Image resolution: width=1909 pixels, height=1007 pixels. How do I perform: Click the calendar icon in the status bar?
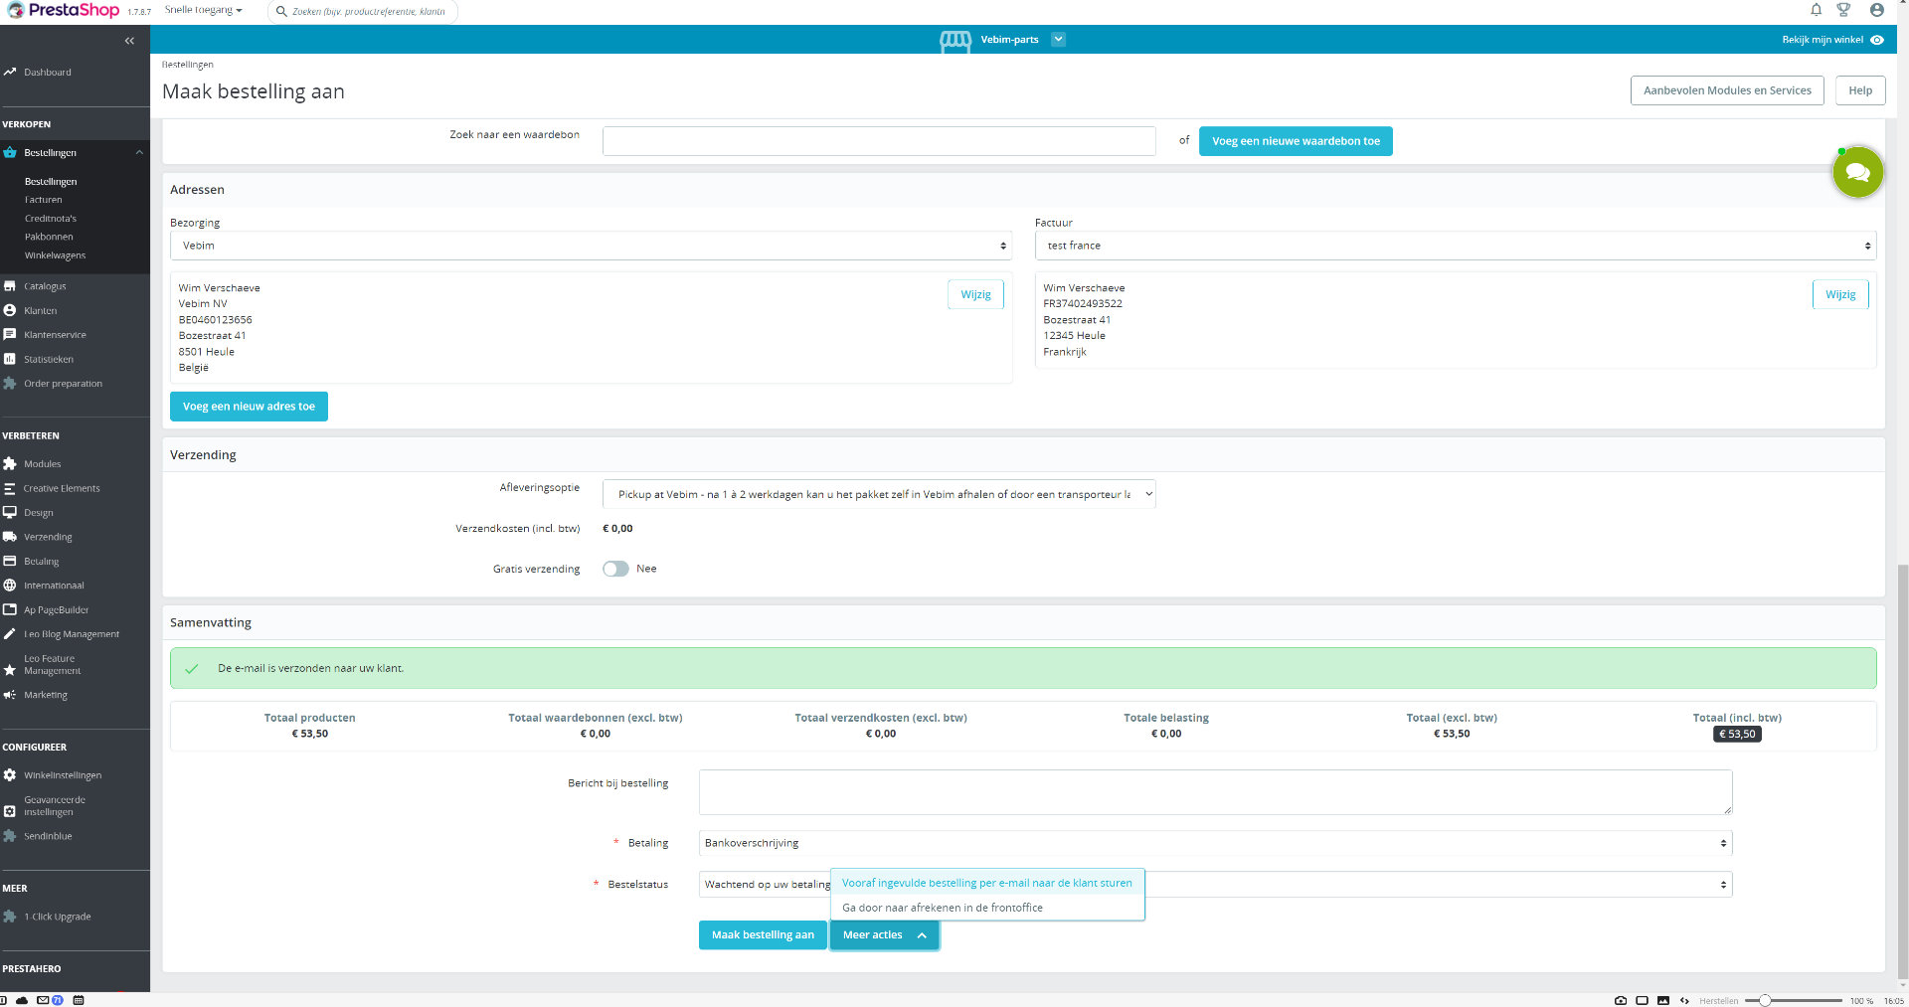[x=79, y=1000]
